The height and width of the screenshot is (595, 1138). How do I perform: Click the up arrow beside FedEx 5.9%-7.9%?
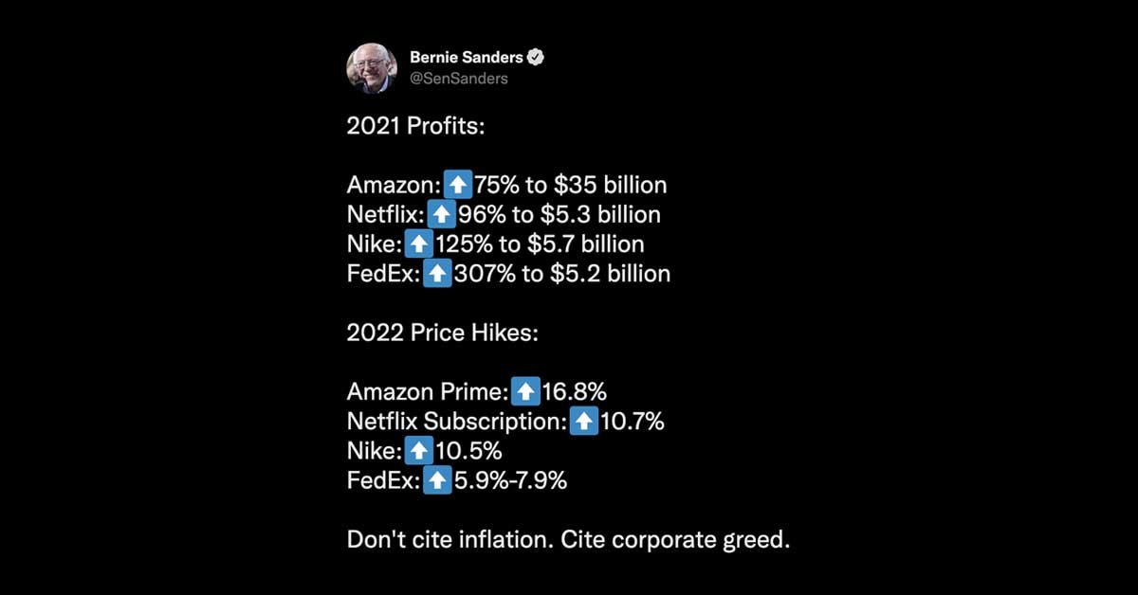pos(436,480)
